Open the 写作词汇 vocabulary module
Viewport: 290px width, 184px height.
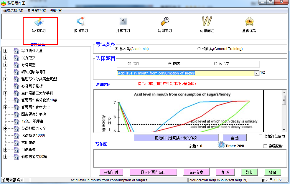(x=207, y=25)
